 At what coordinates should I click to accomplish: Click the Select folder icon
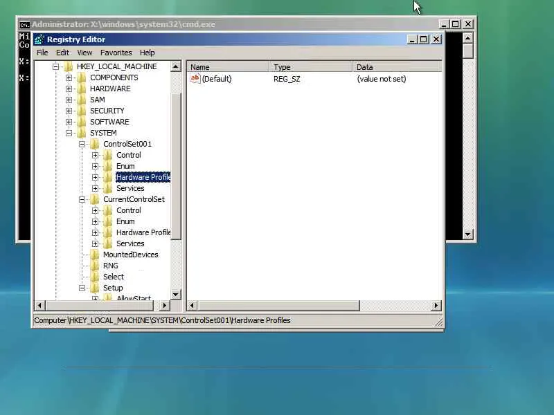95,277
